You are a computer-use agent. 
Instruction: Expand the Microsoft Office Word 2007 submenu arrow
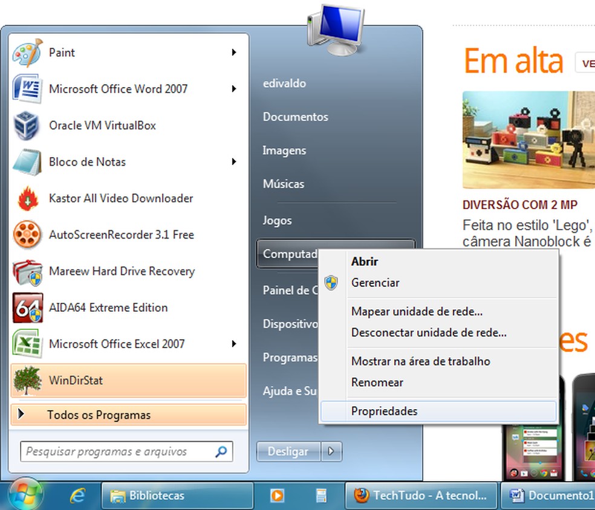235,89
